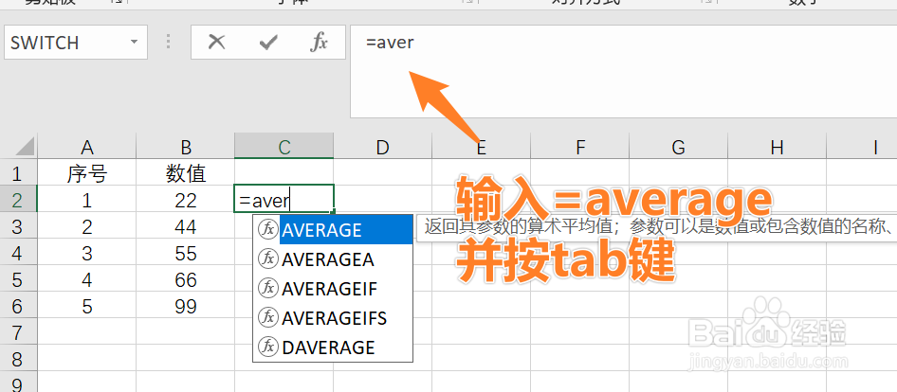Click the three-dot formula bar resize handle
897x392 pixels.
(x=169, y=43)
